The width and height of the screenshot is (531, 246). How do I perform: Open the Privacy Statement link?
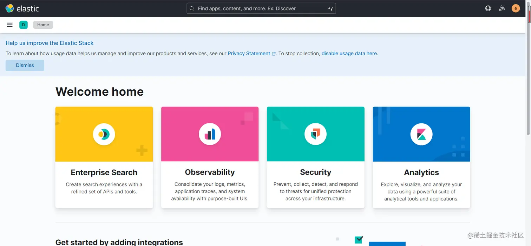[x=249, y=54]
